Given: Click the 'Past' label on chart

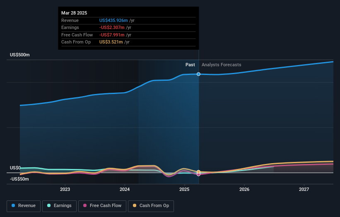Looking at the screenshot, I should pos(190,65).
